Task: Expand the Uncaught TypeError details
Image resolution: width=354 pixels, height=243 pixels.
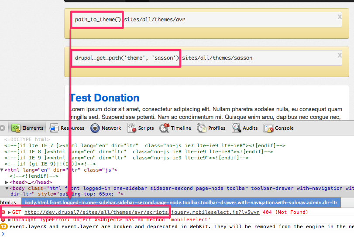Action: (9, 219)
